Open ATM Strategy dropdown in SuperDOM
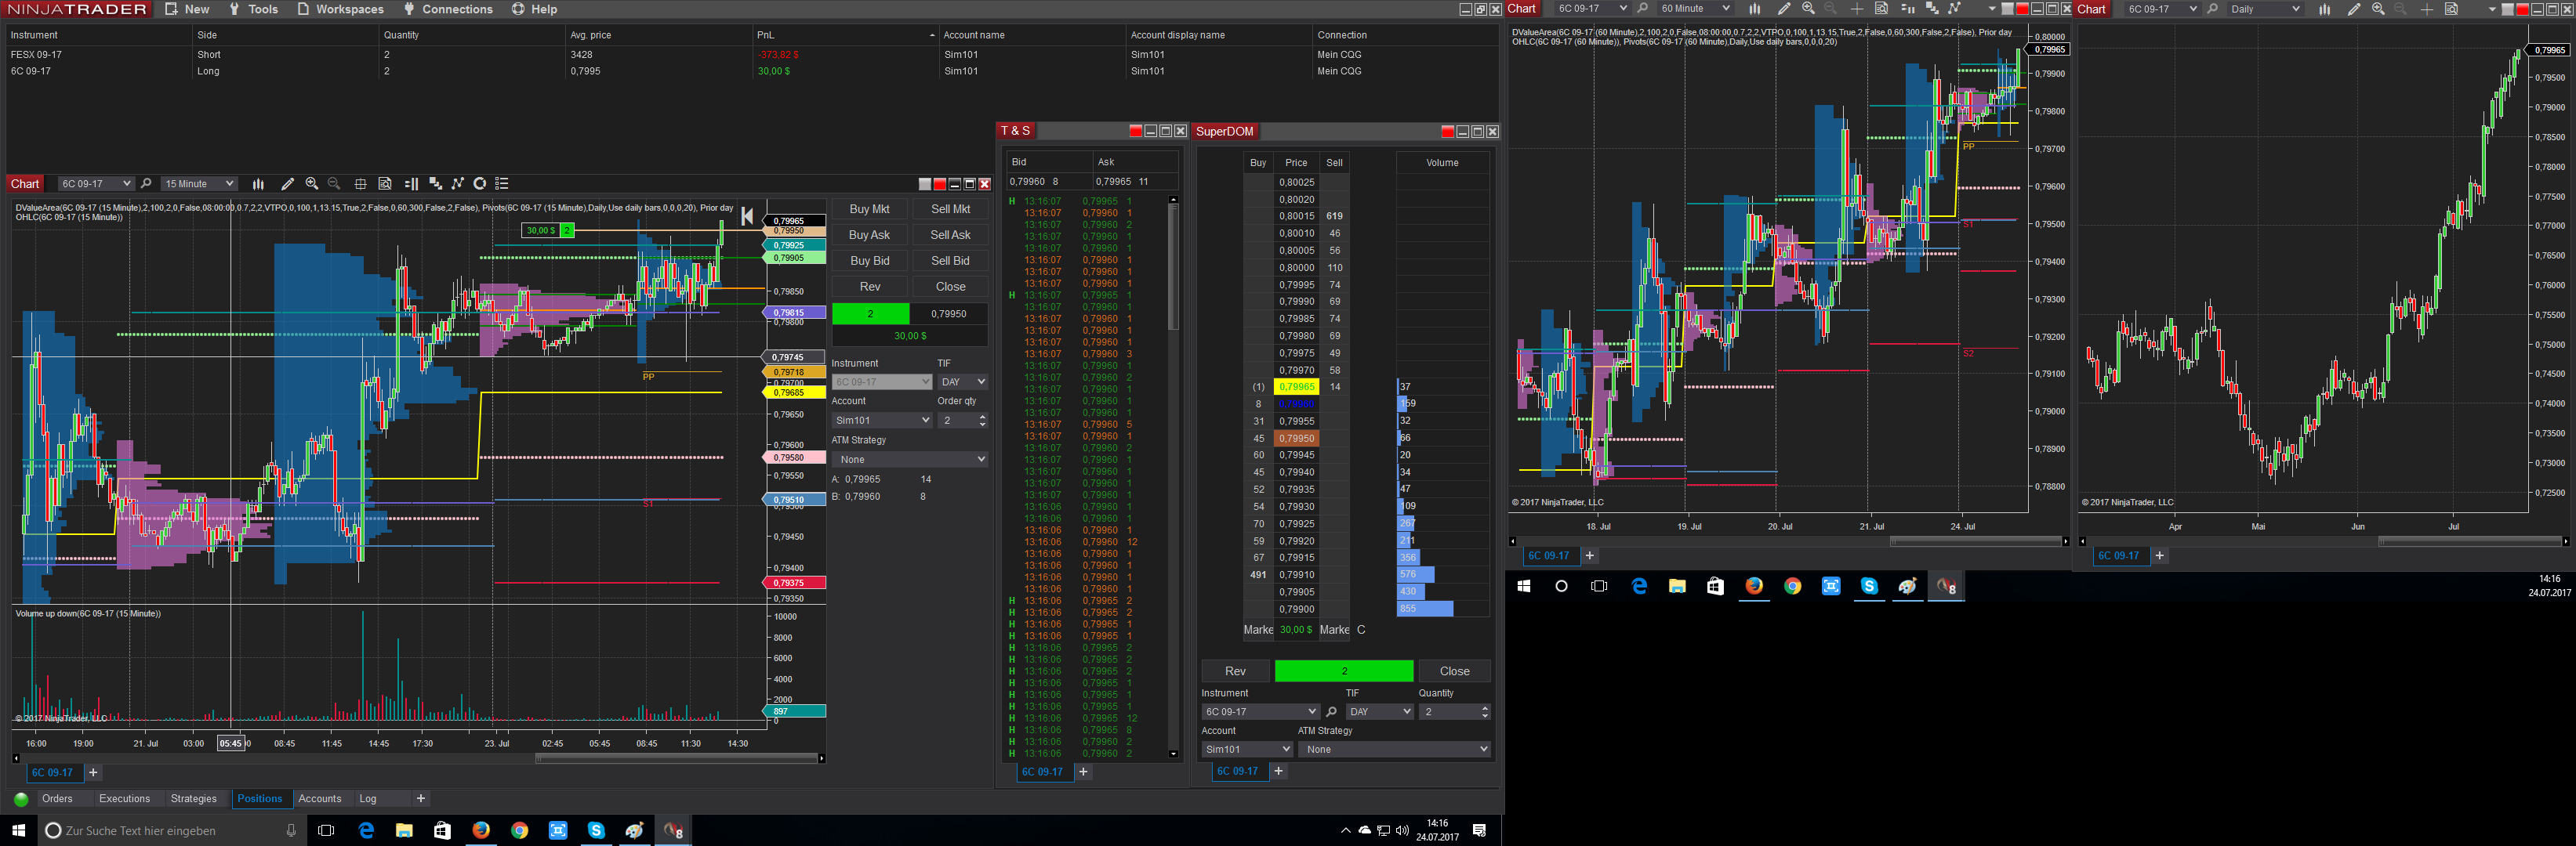 (x=1394, y=749)
